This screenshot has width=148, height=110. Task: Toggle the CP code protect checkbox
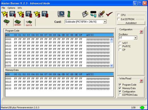coord(120,50)
